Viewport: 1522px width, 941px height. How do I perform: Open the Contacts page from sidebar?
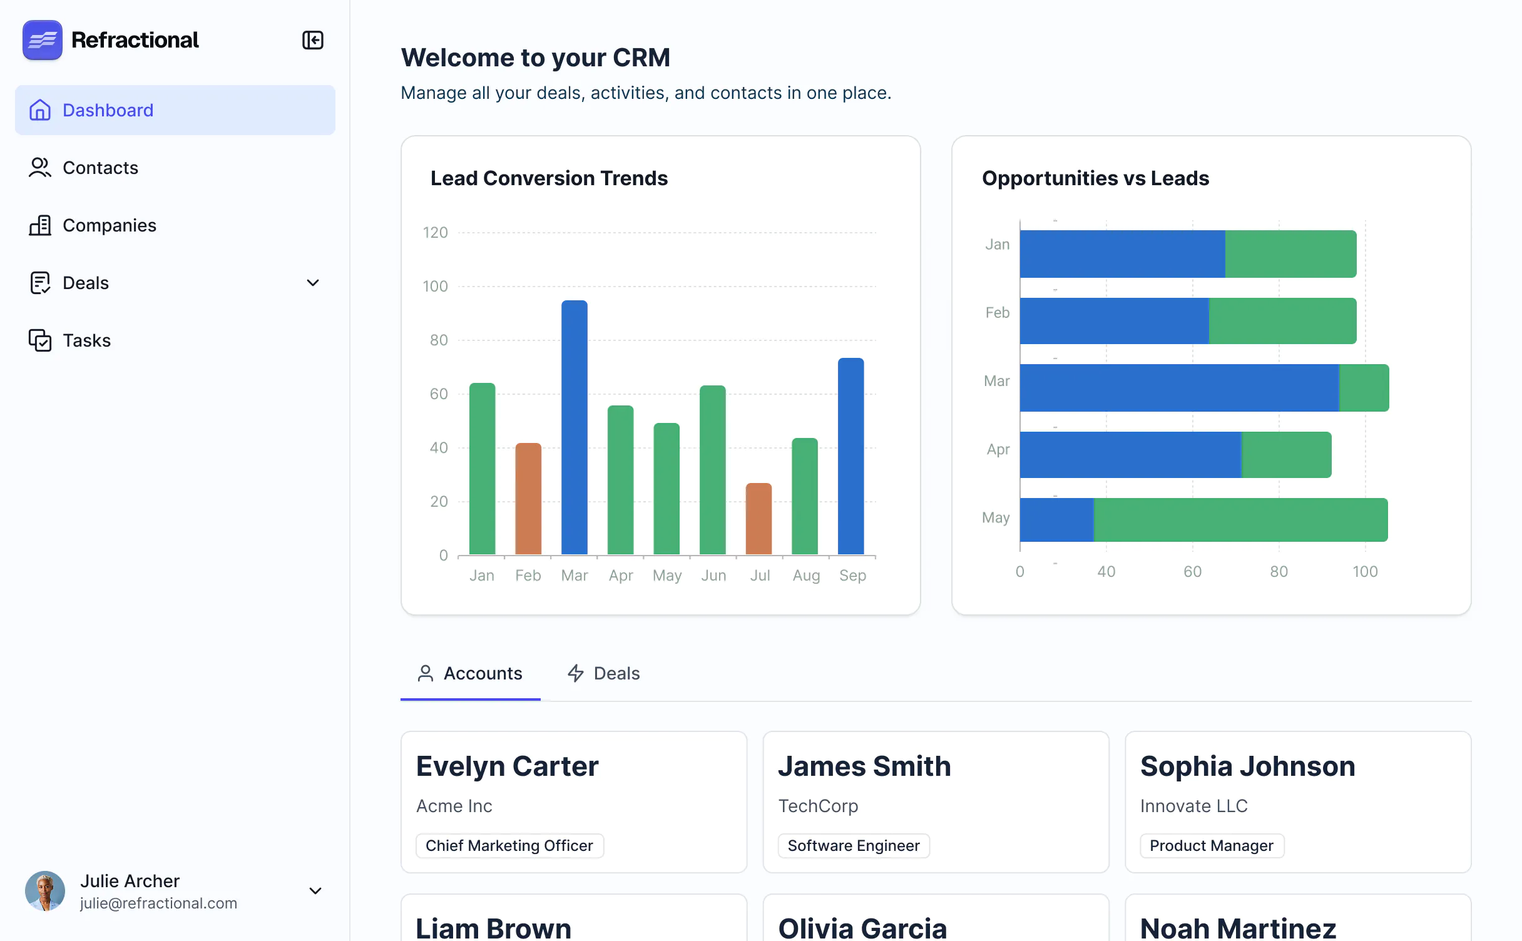(x=100, y=168)
